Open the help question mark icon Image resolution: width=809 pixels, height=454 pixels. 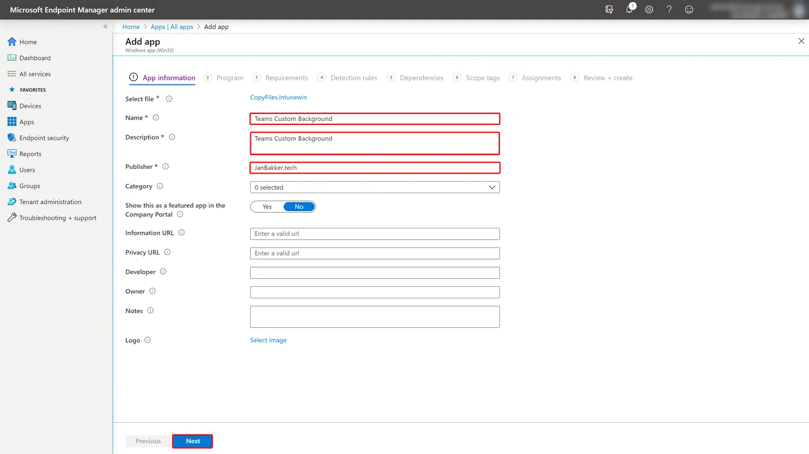coord(669,10)
